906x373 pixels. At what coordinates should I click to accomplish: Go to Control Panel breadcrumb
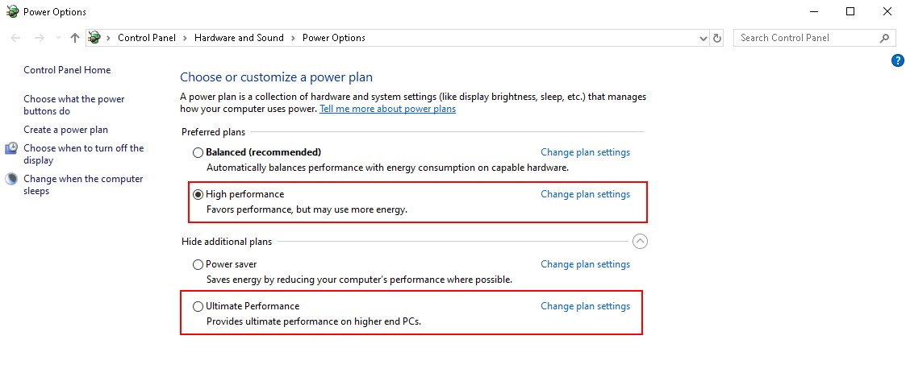click(148, 38)
